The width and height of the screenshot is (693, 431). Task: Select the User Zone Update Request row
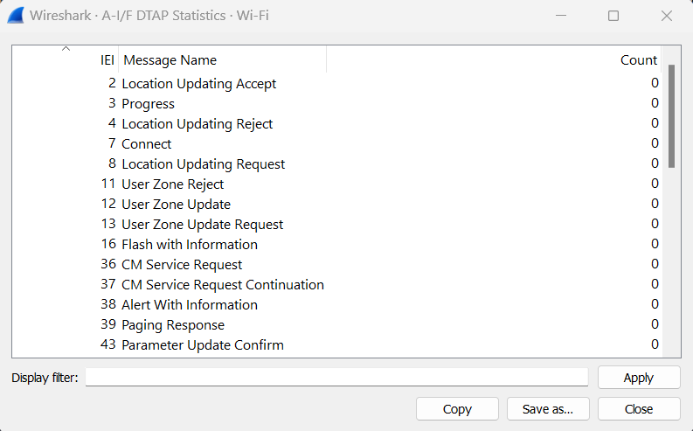(203, 225)
